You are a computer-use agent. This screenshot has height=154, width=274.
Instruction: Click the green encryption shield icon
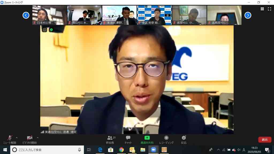(51, 30)
